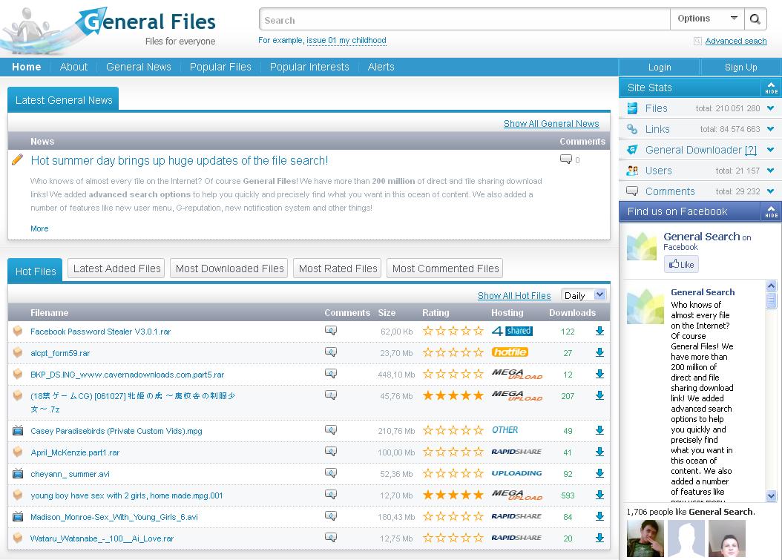The width and height of the screenshot is (782, 560).
Task: Click into the Search input field
Action: pos(464,20)
